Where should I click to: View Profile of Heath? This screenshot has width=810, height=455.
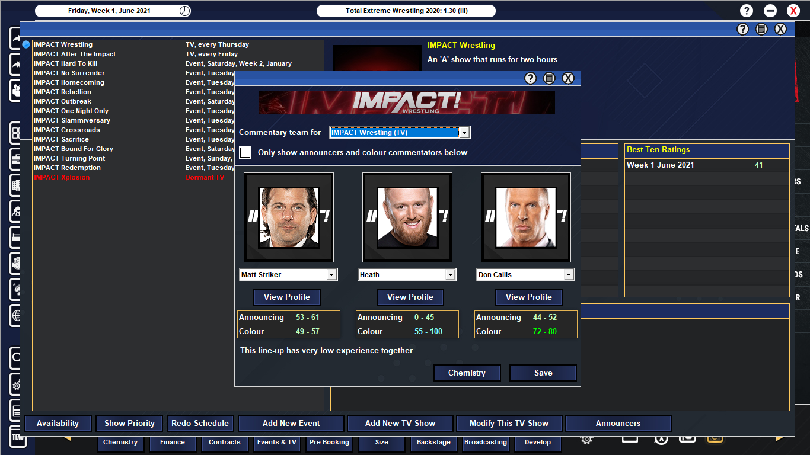coord(410,297)
